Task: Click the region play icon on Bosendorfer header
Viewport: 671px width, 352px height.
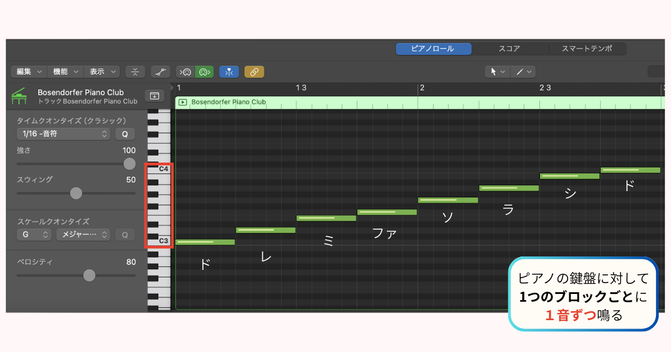Action: pyautogui.click(x=183, y=102)
